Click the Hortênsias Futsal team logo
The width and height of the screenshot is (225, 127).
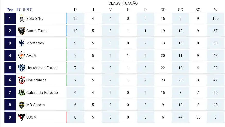click(22, 68)
